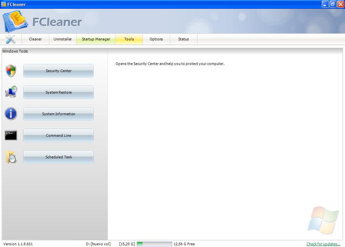This screenshot has width=345, height=247.
Task: Open the Options tab
Action: tap(156, 39)
